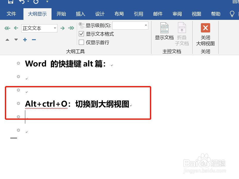The width and height of the screenshot is (239, 179).
Task: Promote outline level single left arrow
Action: (16, 28)
